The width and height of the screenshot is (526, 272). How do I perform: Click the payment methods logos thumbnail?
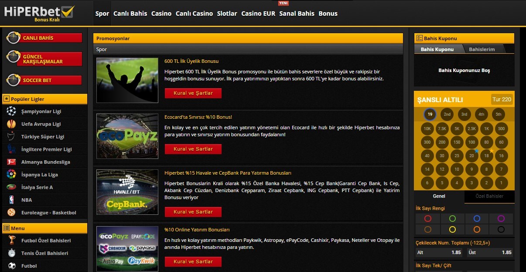[x=127, y=248]
